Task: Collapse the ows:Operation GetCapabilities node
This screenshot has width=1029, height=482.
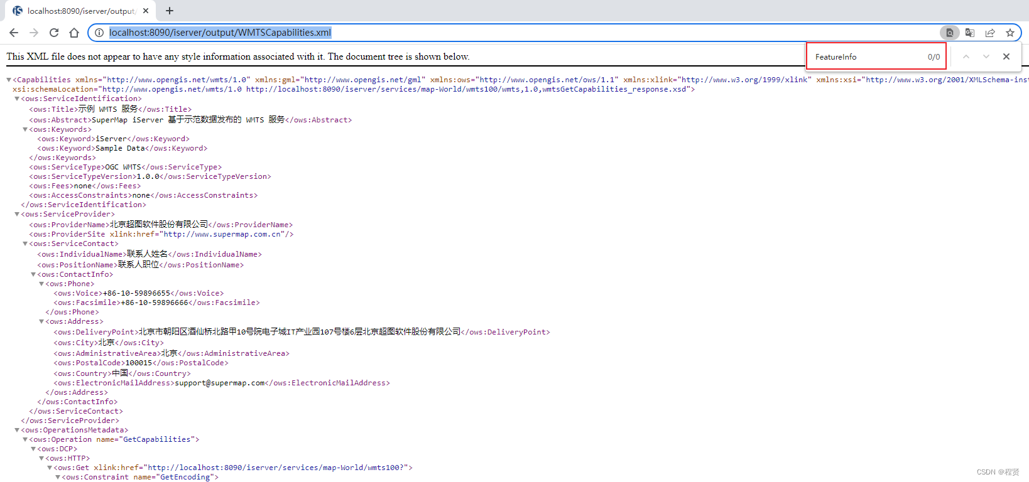Action: click(x=25, y=439)
